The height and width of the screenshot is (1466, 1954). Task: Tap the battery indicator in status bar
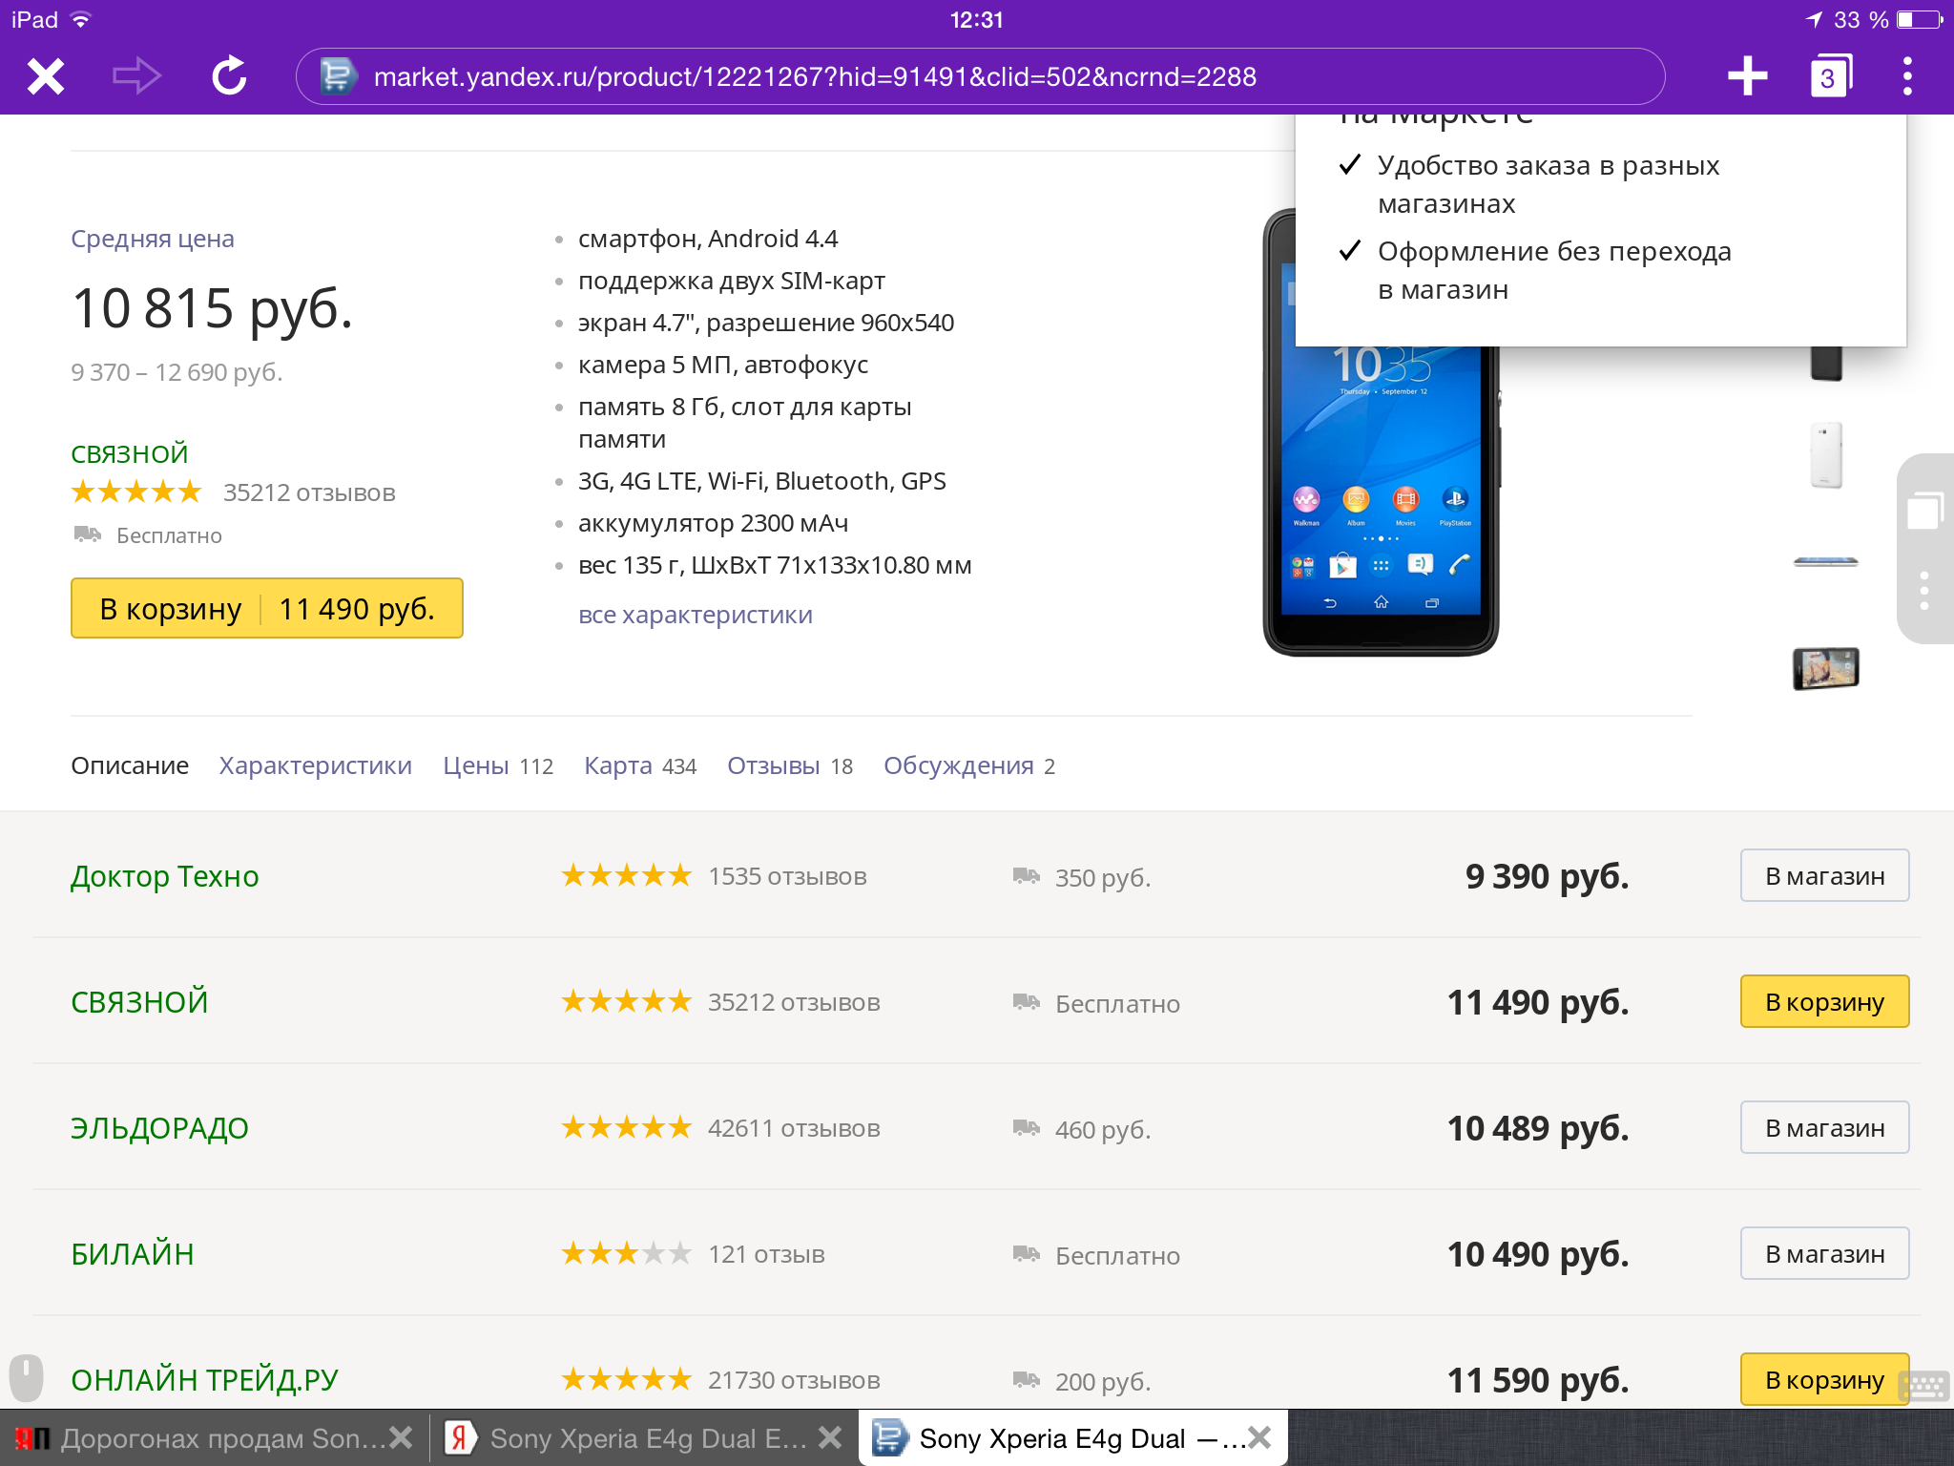click(1920, 19)
